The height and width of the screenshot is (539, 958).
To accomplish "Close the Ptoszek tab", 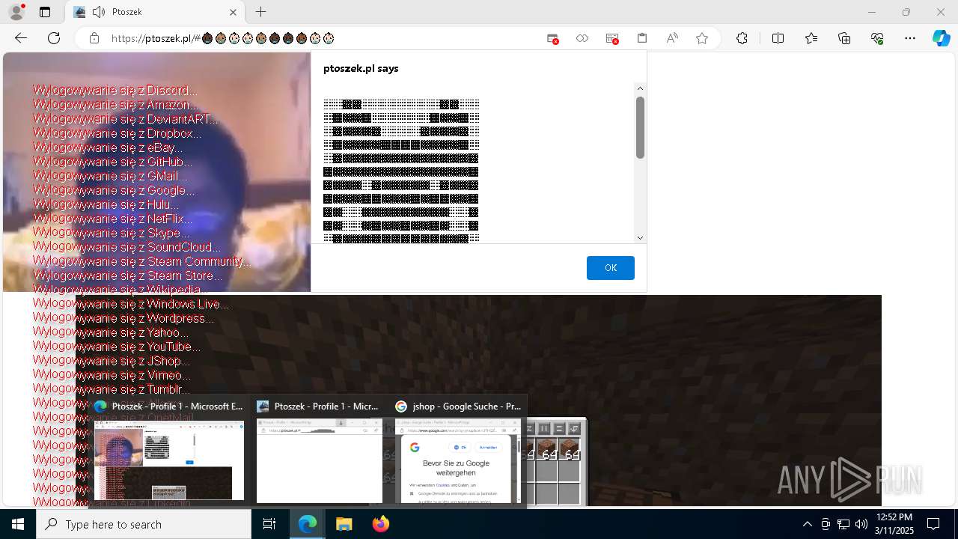I will 233,12.
